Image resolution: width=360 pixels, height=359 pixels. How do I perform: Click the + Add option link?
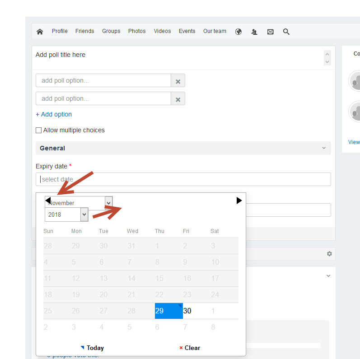[x=54, y=115]
